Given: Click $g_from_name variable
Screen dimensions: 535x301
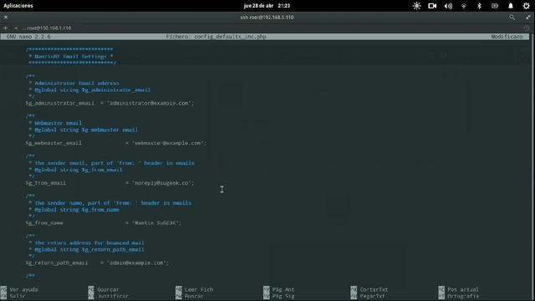Looking at the screenshot, I should click(x=44, y=223).
